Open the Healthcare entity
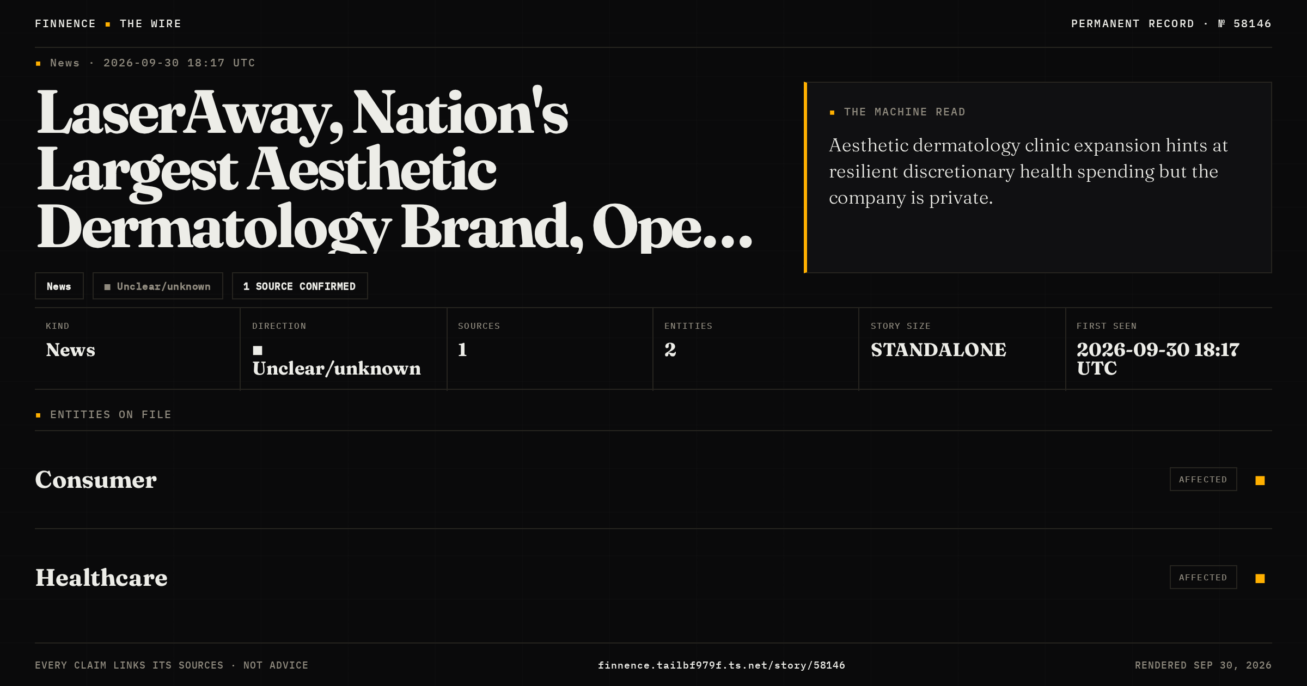 pos(101,578)
